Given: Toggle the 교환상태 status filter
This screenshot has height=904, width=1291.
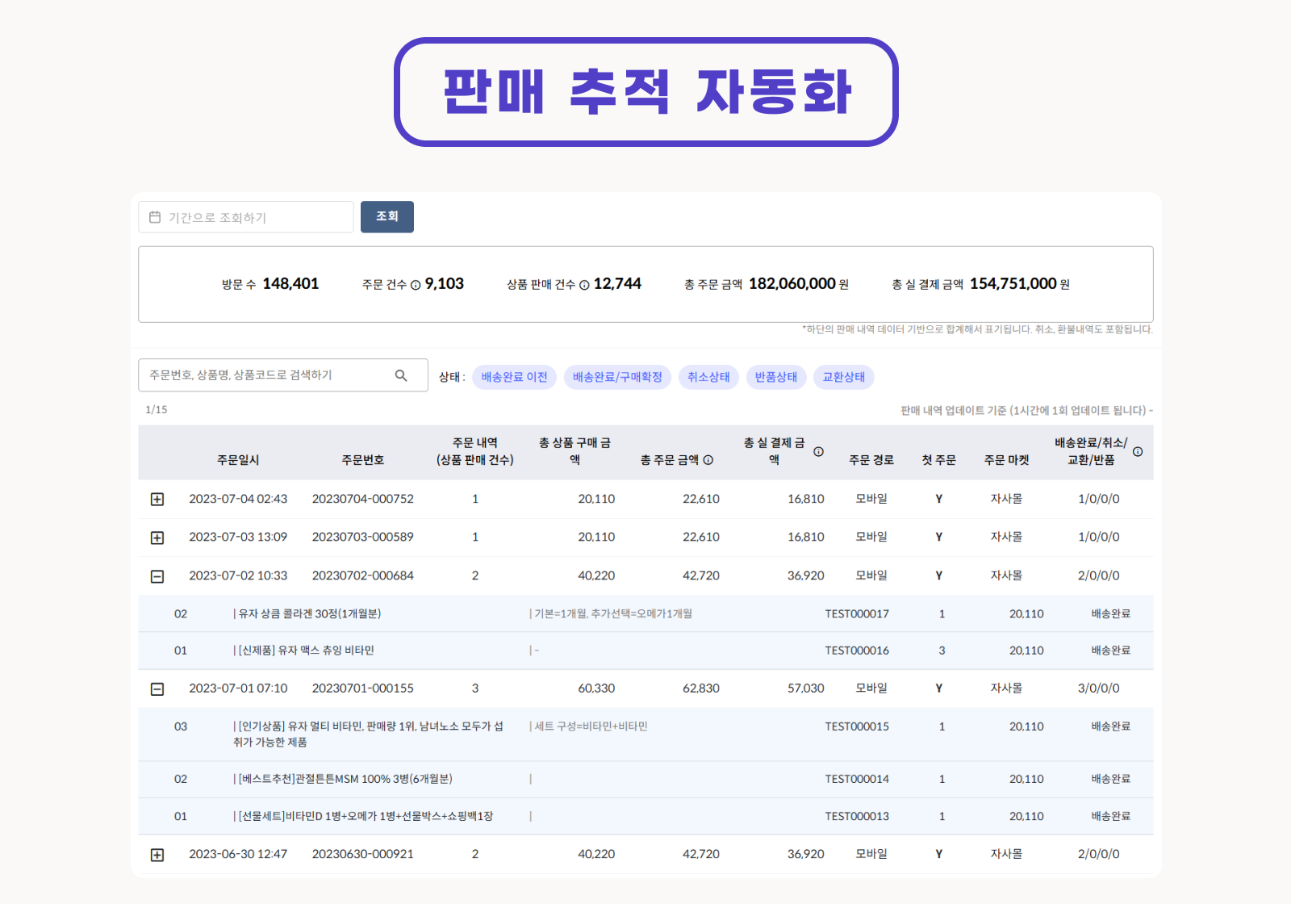Looking at the screenshot, I should coord(843,376).
